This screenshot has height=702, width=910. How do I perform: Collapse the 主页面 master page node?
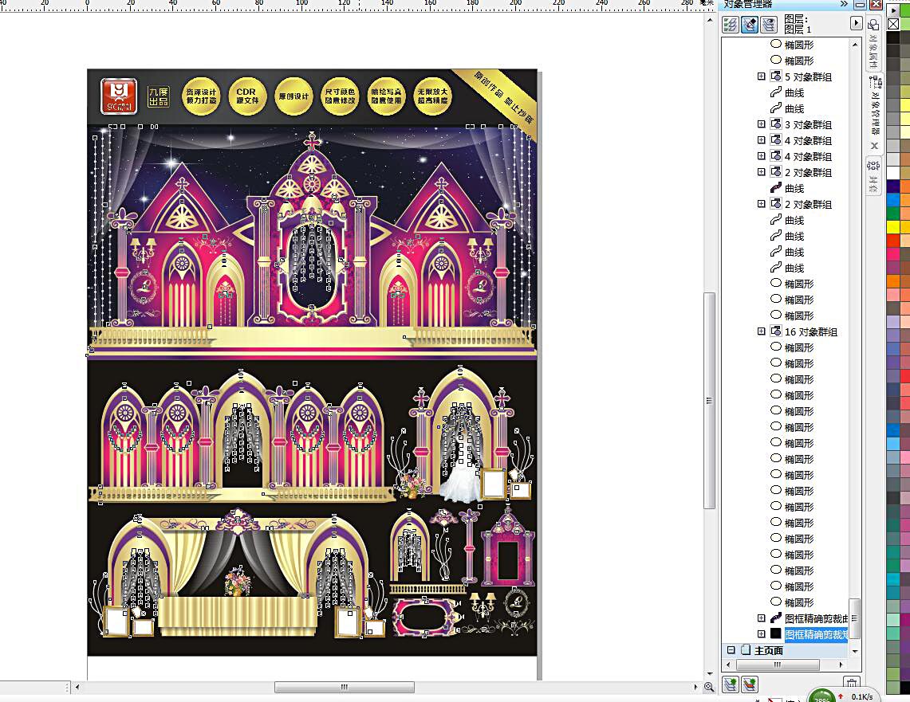tap(731, 650)
